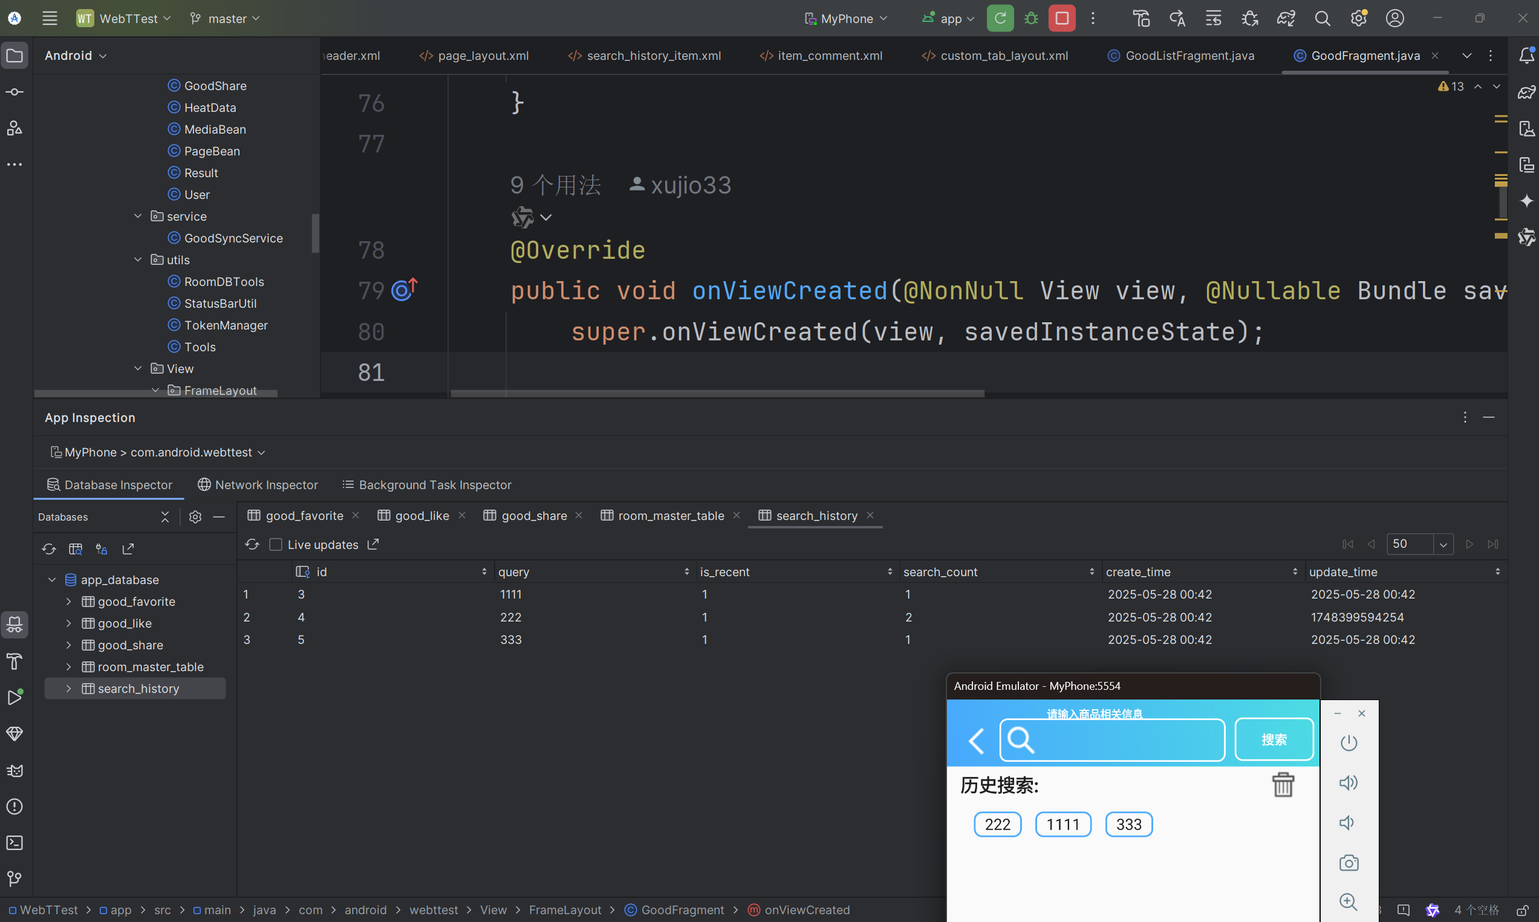Collapse the utils folder

tap(138, 259)
